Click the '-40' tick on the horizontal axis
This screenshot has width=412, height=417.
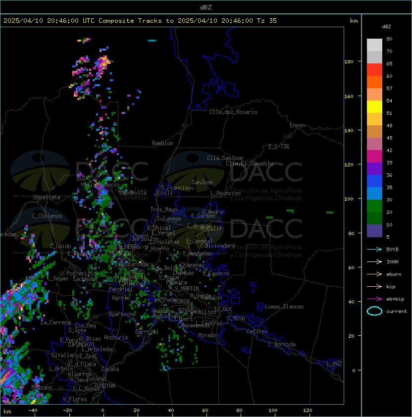click(33, 411)
